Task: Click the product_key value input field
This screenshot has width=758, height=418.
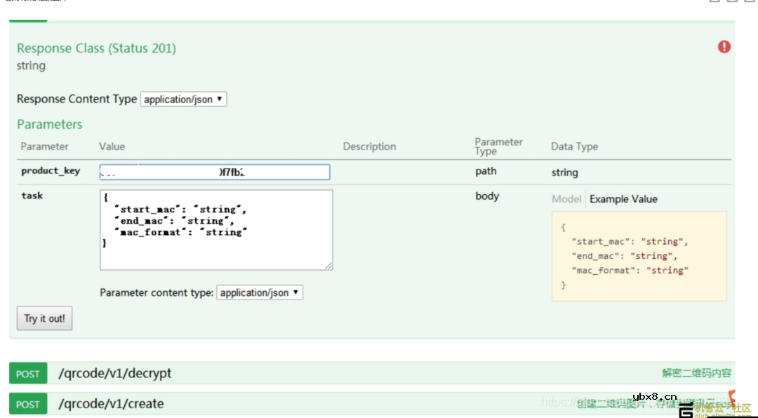Action: tap(215, 173)
